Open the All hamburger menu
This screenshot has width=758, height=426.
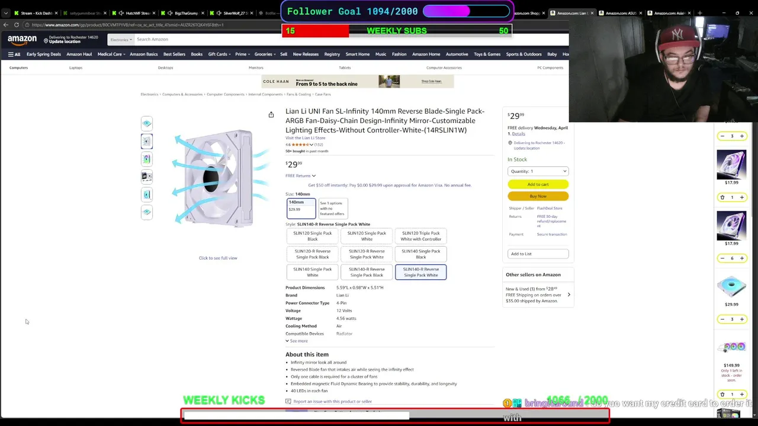[14, 54]
